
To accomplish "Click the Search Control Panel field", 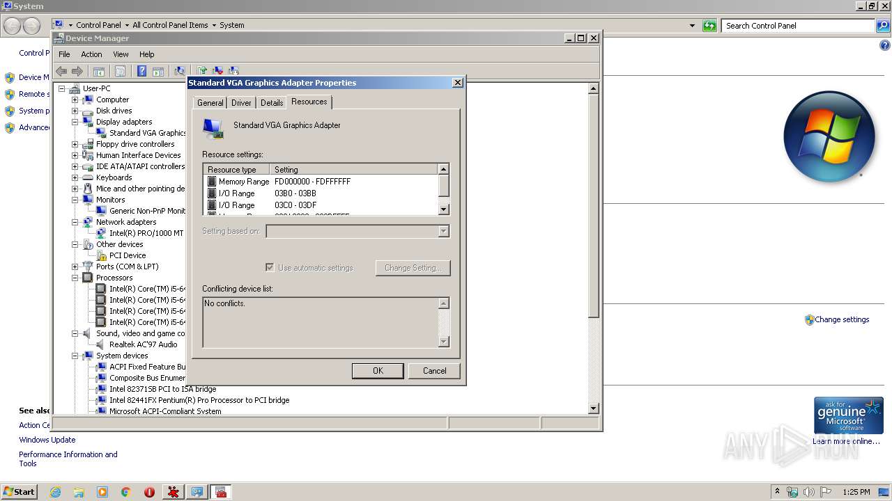I will click(x=799, y=26).
